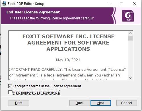Click scrollbar down arrow in license box

130,78
